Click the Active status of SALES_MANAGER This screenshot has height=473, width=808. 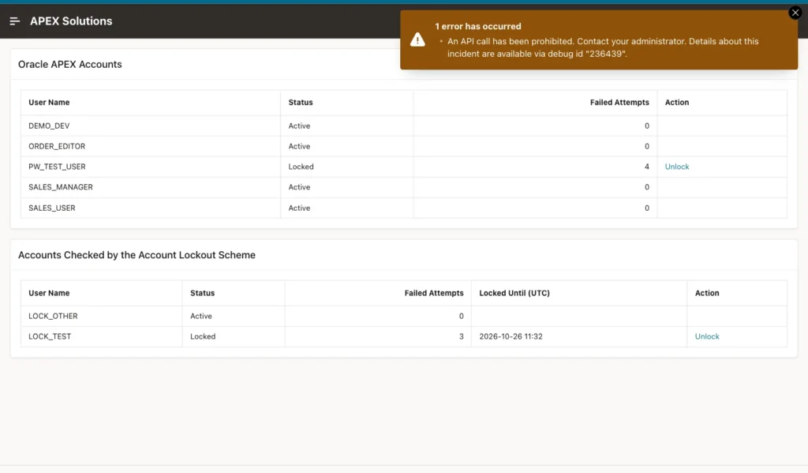[299, 187]
